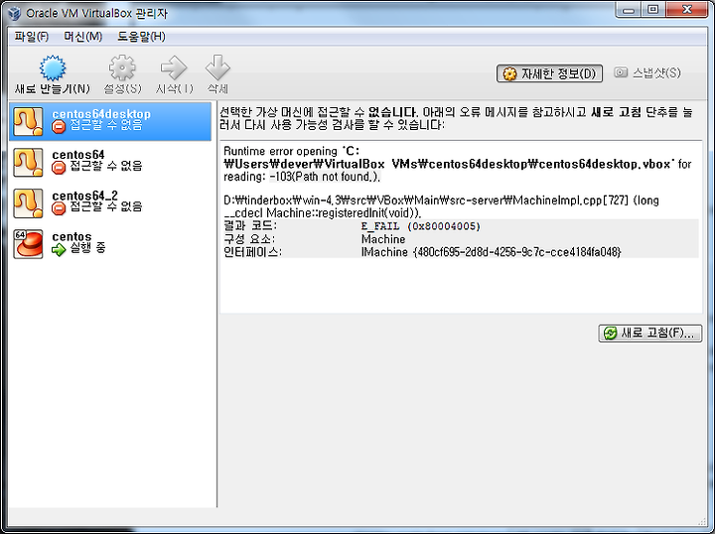This screenshot has height=534, width=715.
Task: Click the 인터페이스 label
Action: pyautogui.click(x=252, y=252)
